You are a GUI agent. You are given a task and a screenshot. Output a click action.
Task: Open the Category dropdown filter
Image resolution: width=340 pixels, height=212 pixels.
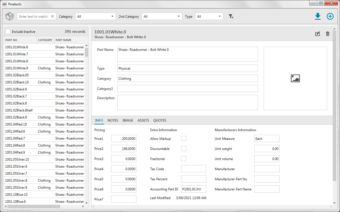(95, 16)
